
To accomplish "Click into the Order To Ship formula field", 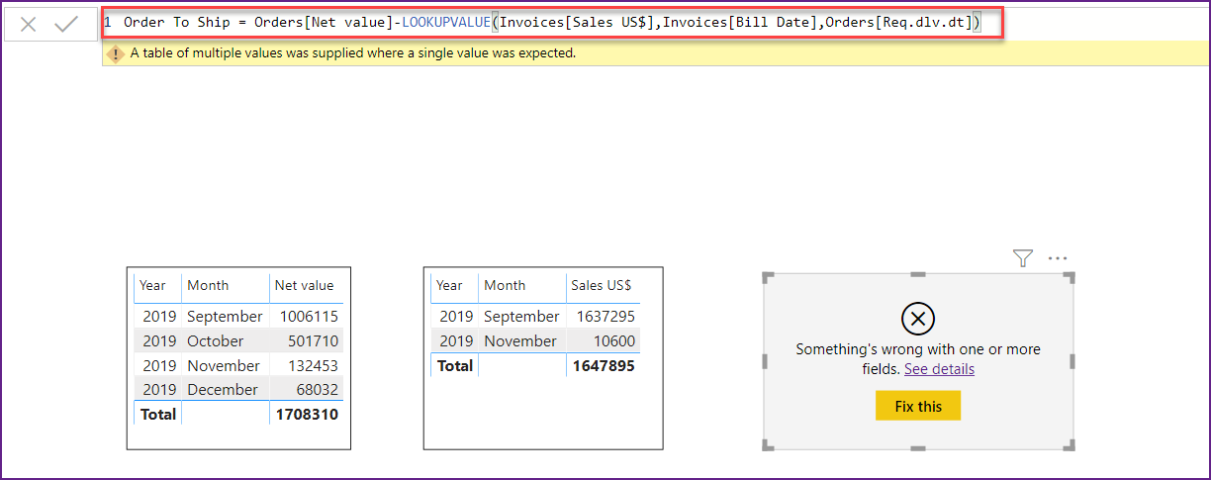I will tap(553, 22).
